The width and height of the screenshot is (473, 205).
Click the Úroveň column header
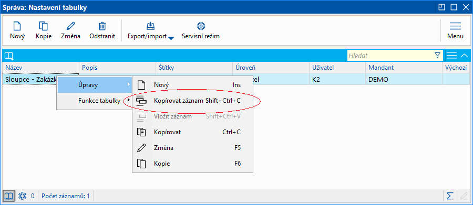pyautogui.click(x=271, y=68)
